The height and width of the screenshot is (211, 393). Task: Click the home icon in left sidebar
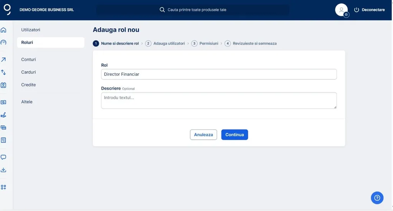pyautogui.click(x=3, y=30)
